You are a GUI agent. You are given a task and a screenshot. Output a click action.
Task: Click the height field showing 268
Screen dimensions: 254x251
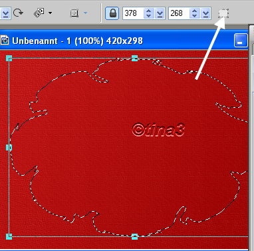(x=179, y=13)
